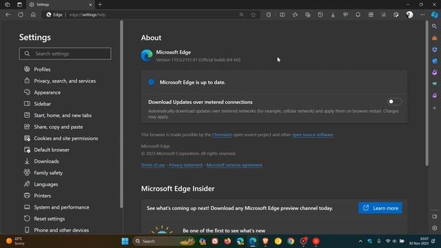Open the browser home page icon
This screenshot has height=248, width=441.
(x=33, y=14)
